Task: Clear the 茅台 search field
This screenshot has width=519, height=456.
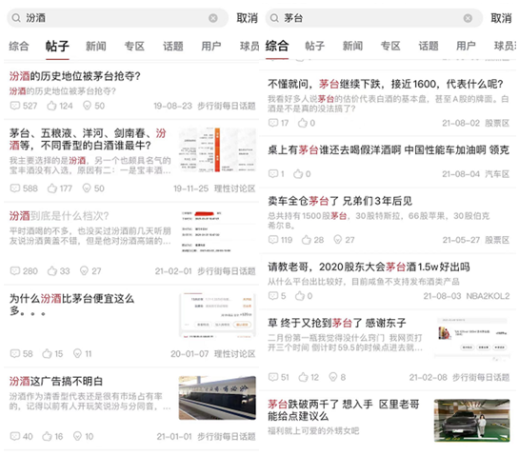Action: 468,18
